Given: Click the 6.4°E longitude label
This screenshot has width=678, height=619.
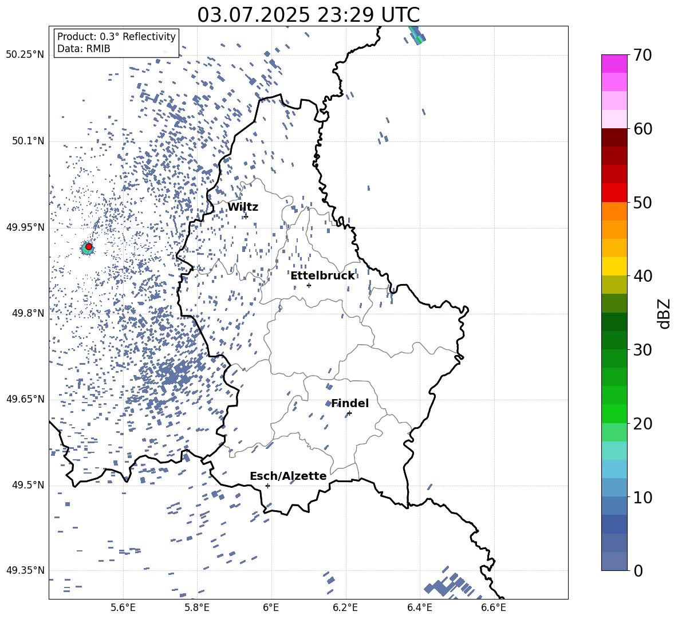Looking at the screenshot, I should coord(419,608).
